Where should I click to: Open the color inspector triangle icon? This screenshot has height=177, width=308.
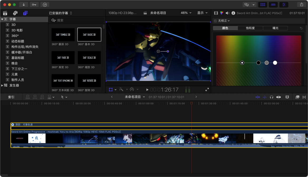tap(222, 13)
